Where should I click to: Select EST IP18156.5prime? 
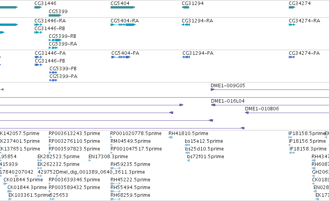307,141
